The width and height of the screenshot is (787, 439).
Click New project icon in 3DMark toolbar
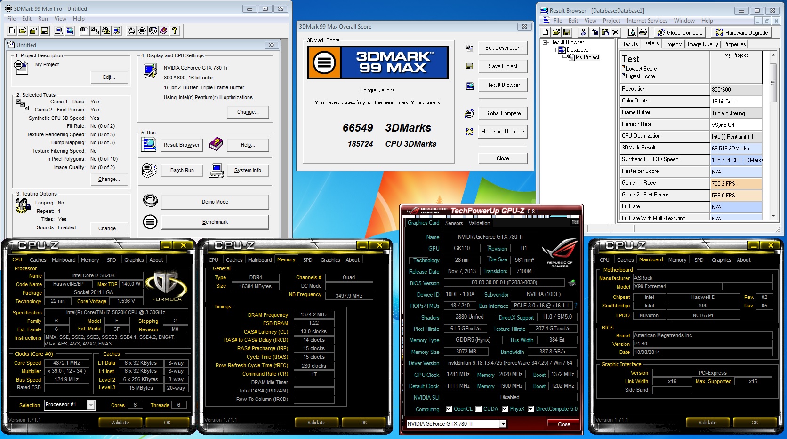click(x=13, y=31)
